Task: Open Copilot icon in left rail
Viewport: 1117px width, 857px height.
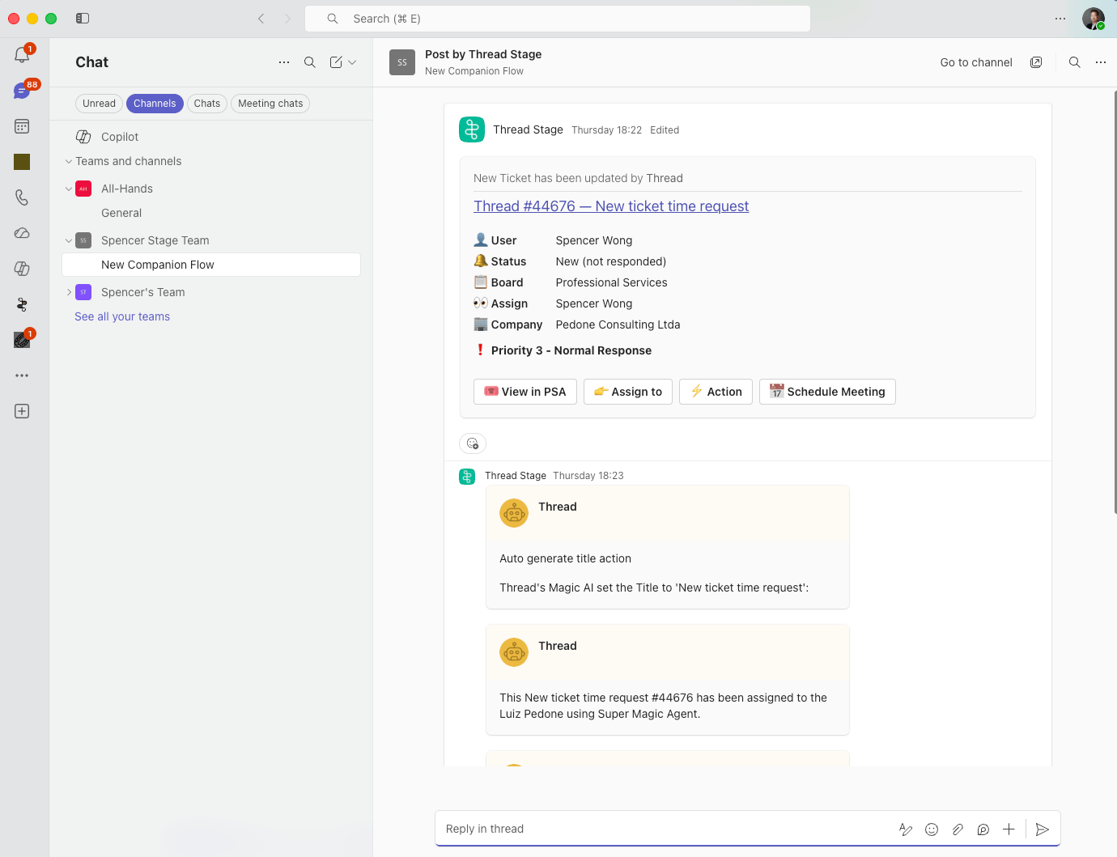Action: (x=22, y=269)
